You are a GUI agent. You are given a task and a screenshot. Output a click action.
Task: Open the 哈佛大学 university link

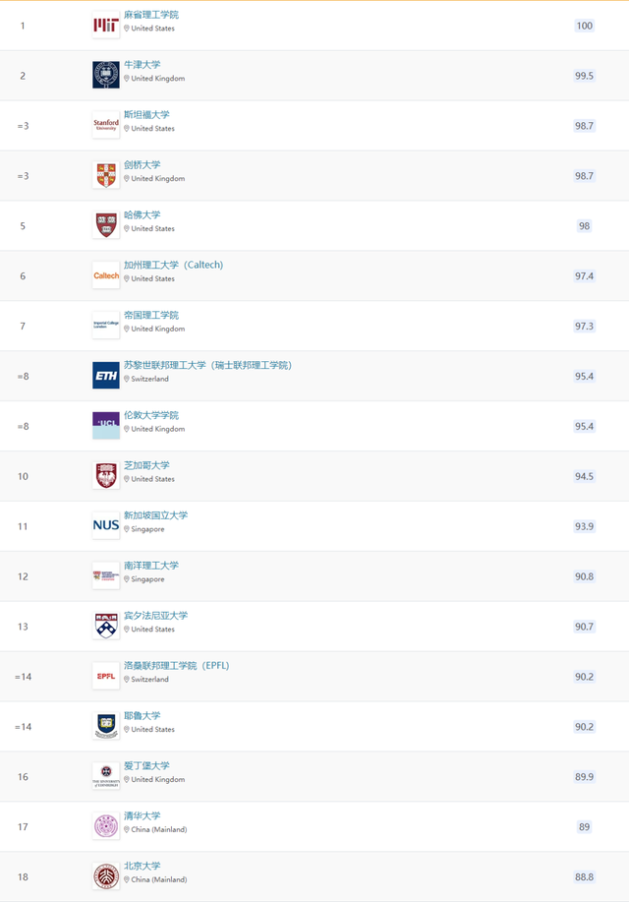(142, 215)
